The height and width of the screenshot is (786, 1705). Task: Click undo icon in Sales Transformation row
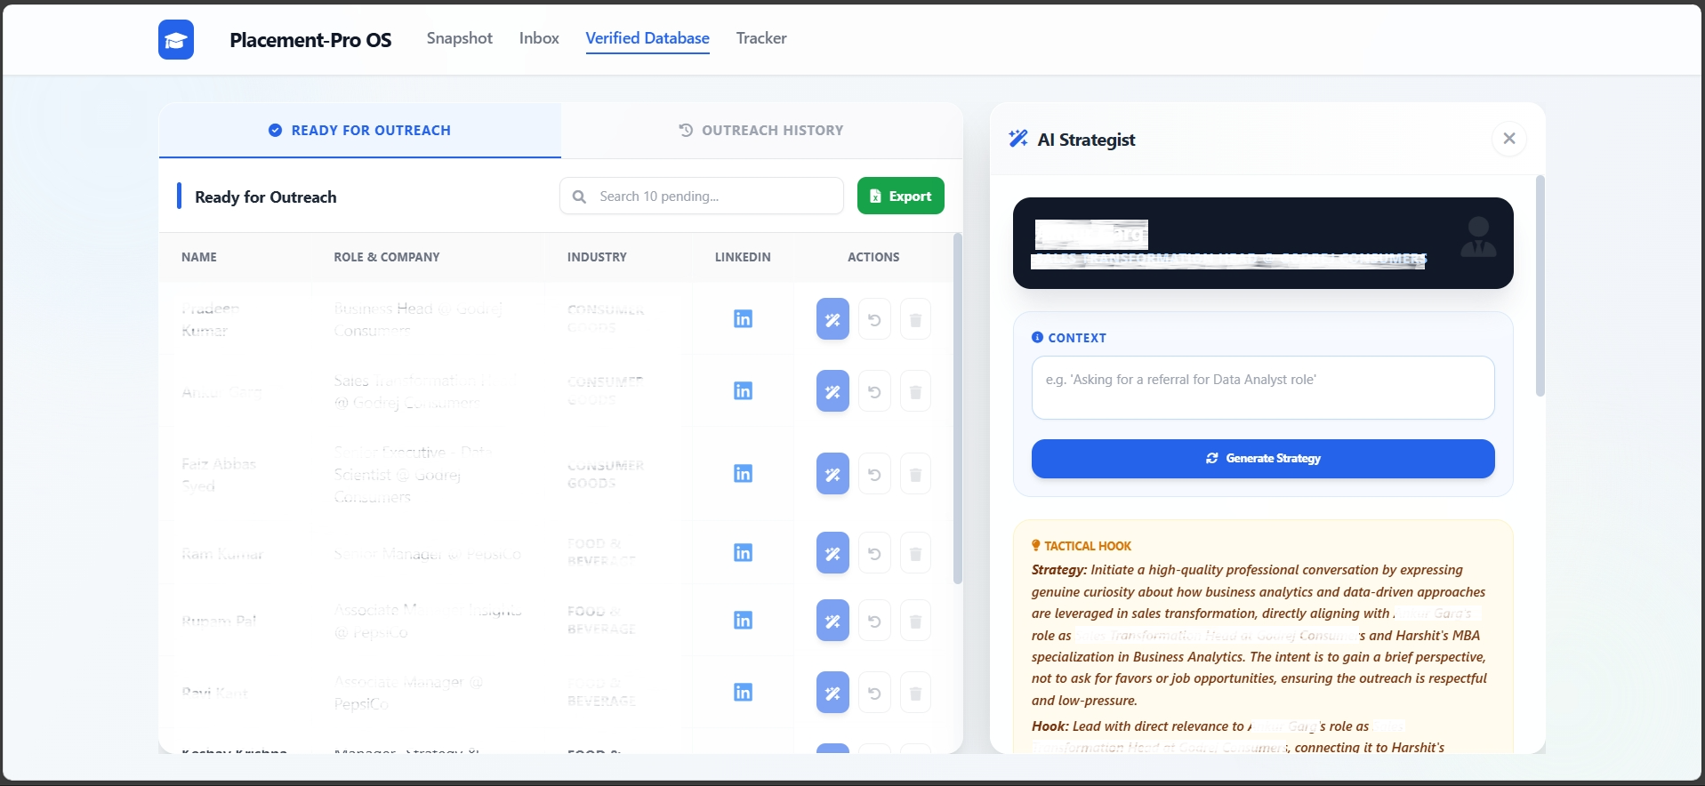(x=874, y=392)
